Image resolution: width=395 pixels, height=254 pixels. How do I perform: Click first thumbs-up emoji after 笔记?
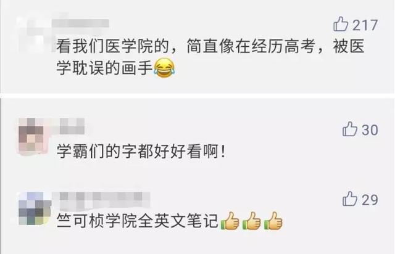coord(230,221)
